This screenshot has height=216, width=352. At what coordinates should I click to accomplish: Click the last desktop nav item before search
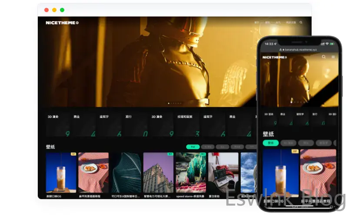tap(291, 23)
